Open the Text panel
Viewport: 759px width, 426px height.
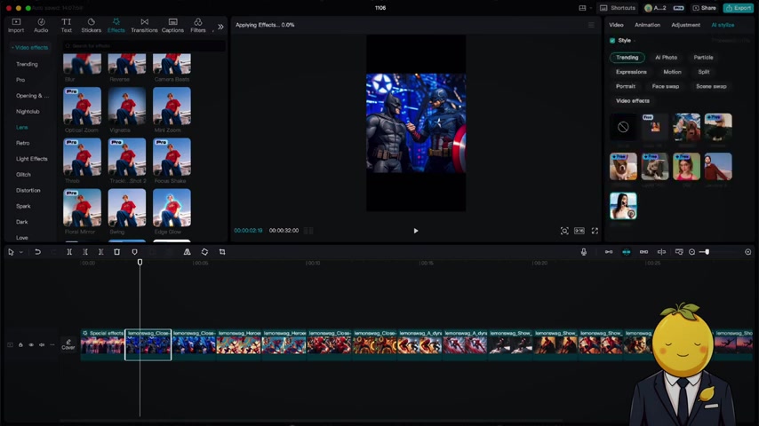[x=67, y=25]
